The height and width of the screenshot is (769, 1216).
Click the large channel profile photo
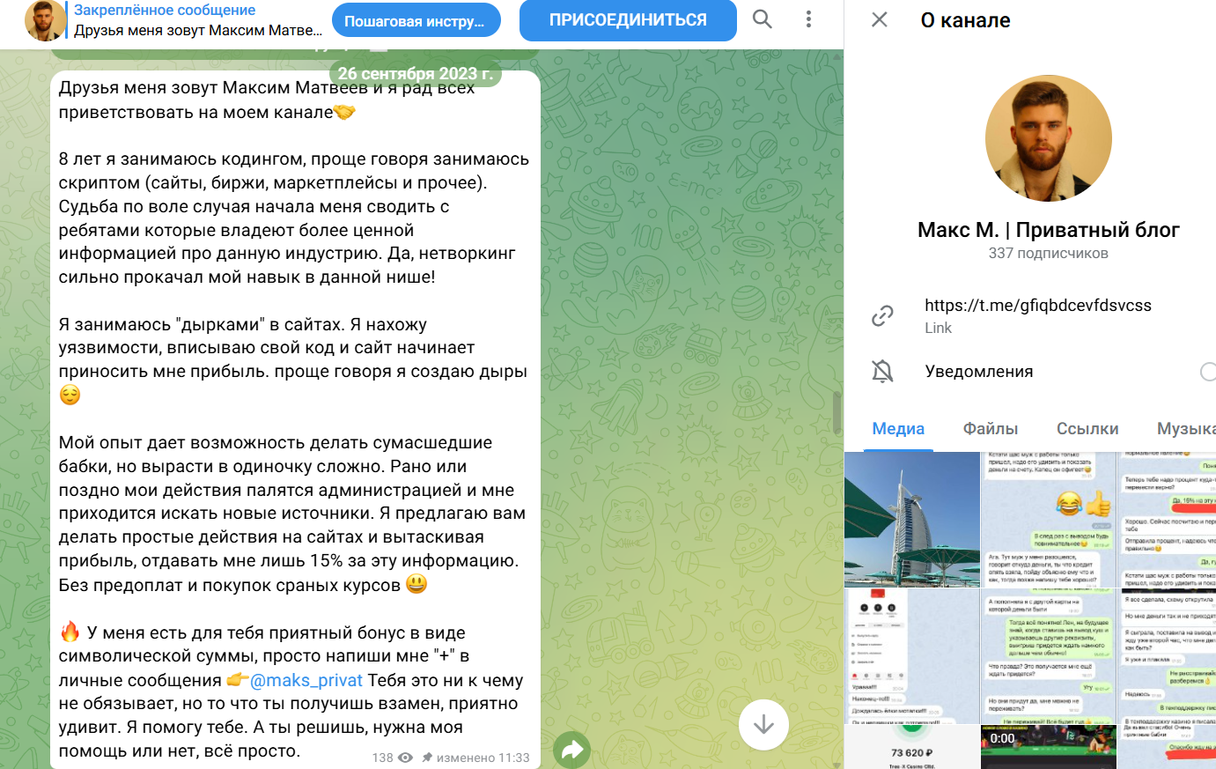click(1048, 138)
